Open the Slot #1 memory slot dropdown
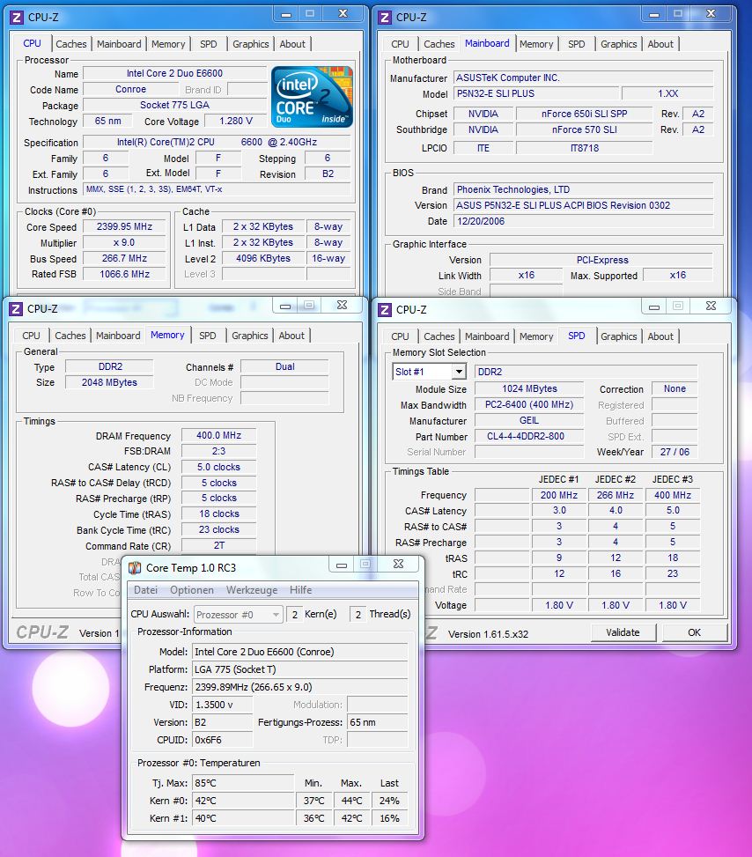 click(x=428, y=372)
